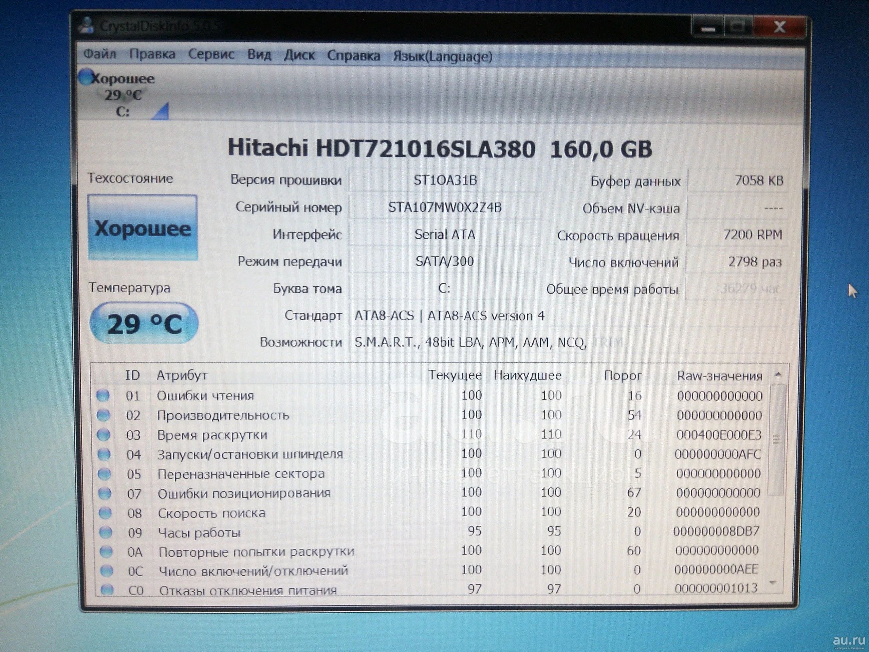Click the ID column header
This screenshot has height=652, width=869.
point(133,375)
